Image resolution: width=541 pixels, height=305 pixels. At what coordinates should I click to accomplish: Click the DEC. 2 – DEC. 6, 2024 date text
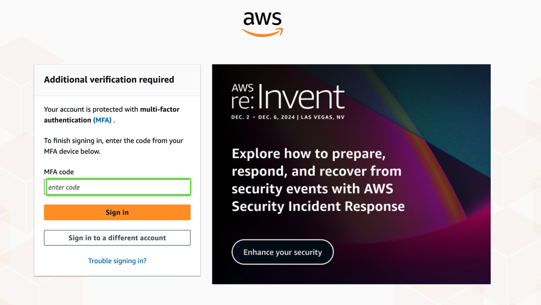click(x=263, y=117)
